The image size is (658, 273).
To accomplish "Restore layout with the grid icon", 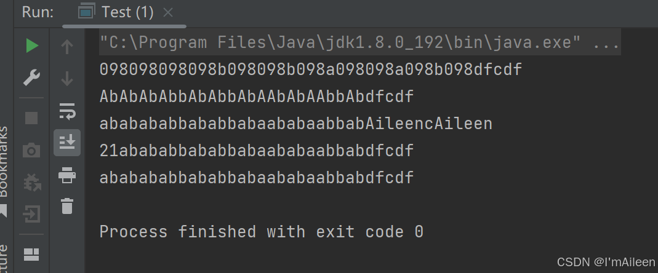I will [x=31, y=255].
